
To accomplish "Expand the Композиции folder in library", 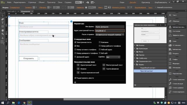I will (x=135, y=49).
